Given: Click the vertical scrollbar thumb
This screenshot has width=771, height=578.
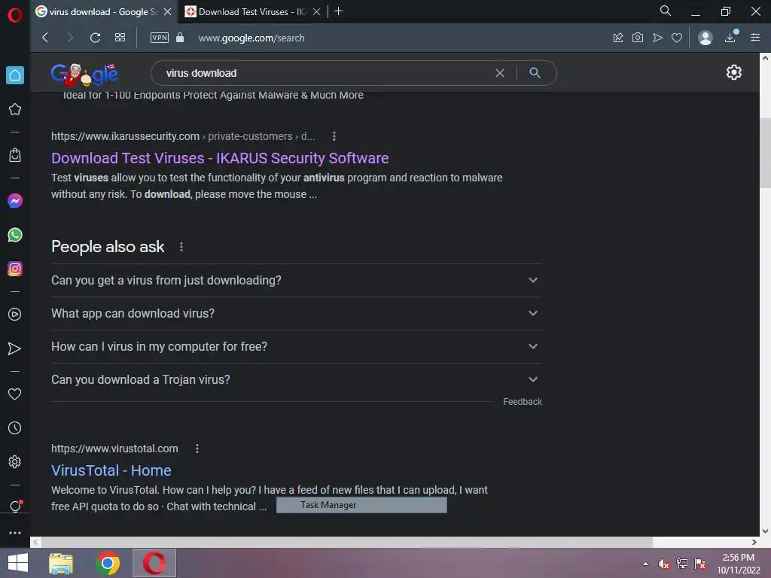Looking at the screenshot, I should click(x=765, y=152).
